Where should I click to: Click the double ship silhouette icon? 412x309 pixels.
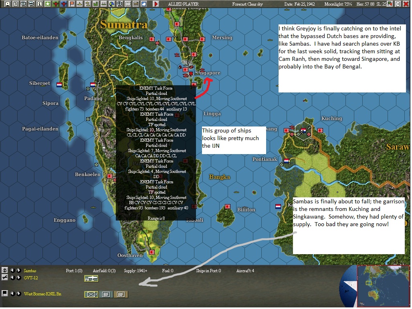click(x=87, y=4)
